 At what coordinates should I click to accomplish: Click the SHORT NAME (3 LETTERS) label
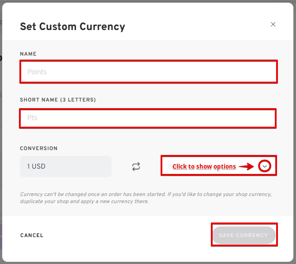58,100
